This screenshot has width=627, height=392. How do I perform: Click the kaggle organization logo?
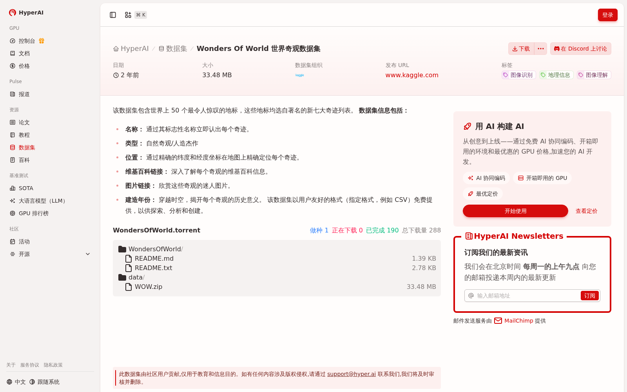click(x=300, y=75)
